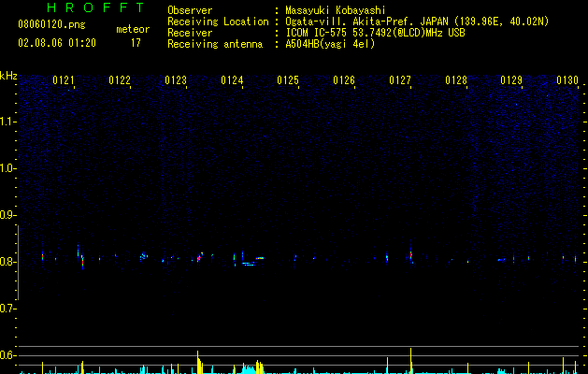Viewport: 588px width, 374px height.
Task: Click the Receiving antenna label
Action: pyautogui.click(x=215, y=44)
